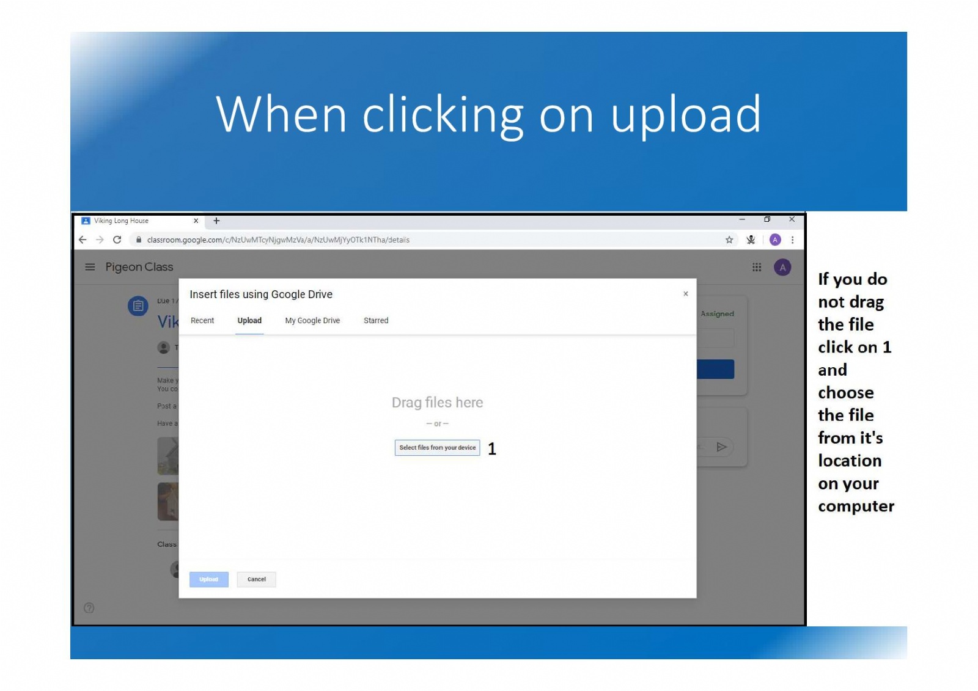Click the help question mark icon
This screenshot has height=691, width=978.
pyautogui.click(x=89, y=607)
